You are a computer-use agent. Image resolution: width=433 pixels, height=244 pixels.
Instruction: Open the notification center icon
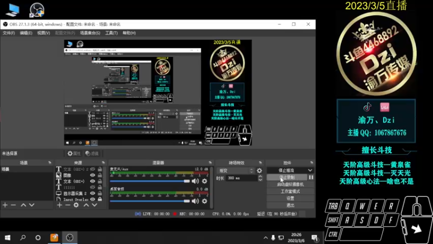click(314, 237)
